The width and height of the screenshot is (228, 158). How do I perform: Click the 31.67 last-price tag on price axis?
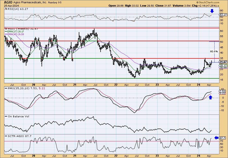[223, 62]
